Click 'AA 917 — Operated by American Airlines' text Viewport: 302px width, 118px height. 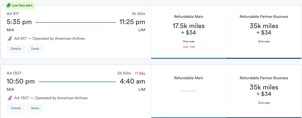point(50,39)
